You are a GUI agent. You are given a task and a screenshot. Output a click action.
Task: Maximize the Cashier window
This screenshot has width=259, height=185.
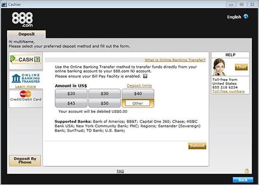(x=241, y=4)
